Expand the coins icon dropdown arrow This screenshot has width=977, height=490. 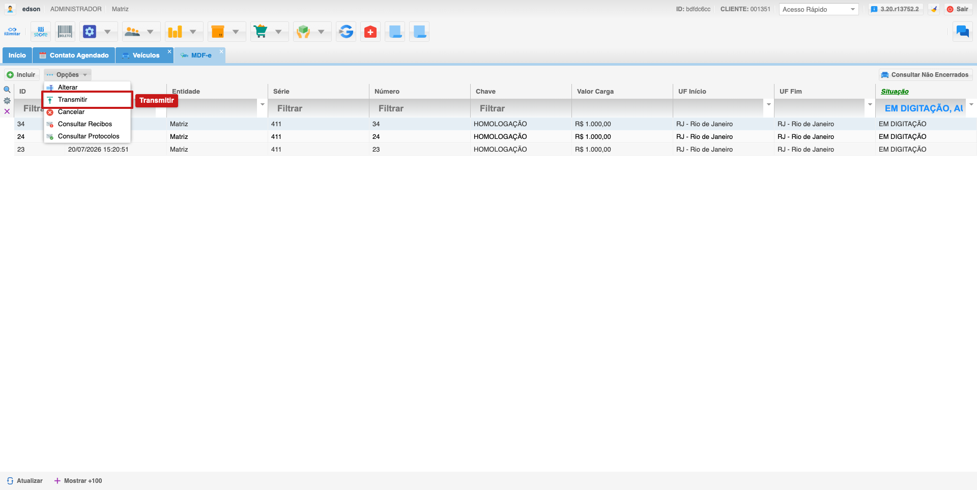coord(193,32)
